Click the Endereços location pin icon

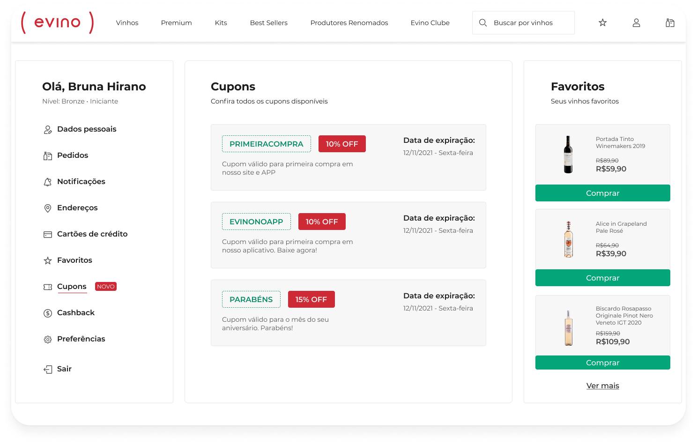[x=48, y=208]
